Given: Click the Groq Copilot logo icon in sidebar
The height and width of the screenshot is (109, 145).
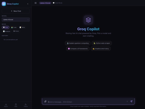Looking at the screenshot, I should (x=4, y=4).
